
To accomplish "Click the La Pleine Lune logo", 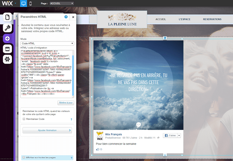I will [122, 19].
